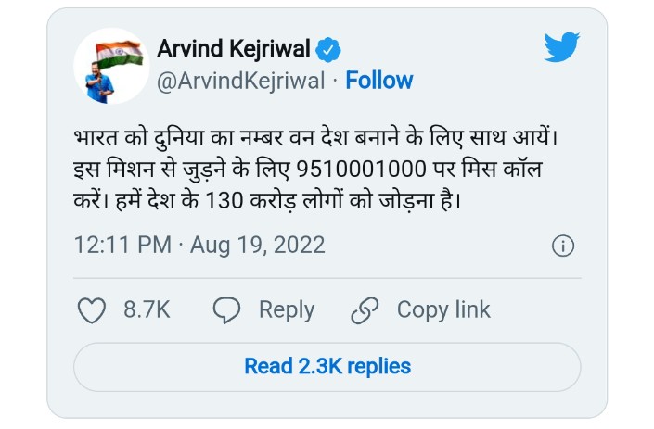The width and height of the screenshot is (654, 429).
Task: Click the first line of Hindi tweet text
Action: (315, 137)
